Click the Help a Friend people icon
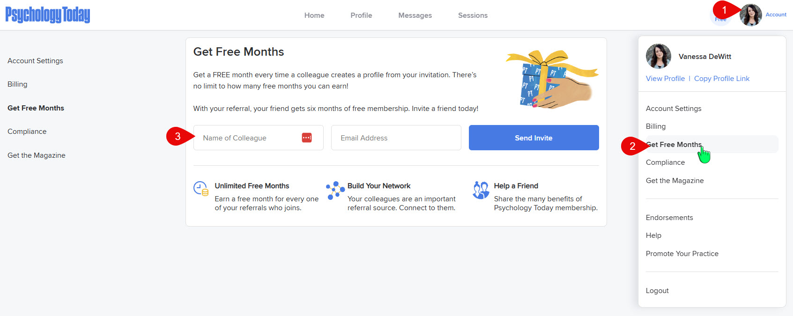The image size is (793, 316). tap(481, 190)
